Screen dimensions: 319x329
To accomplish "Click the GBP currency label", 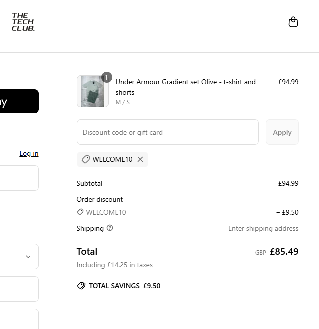I will (260, 253).
